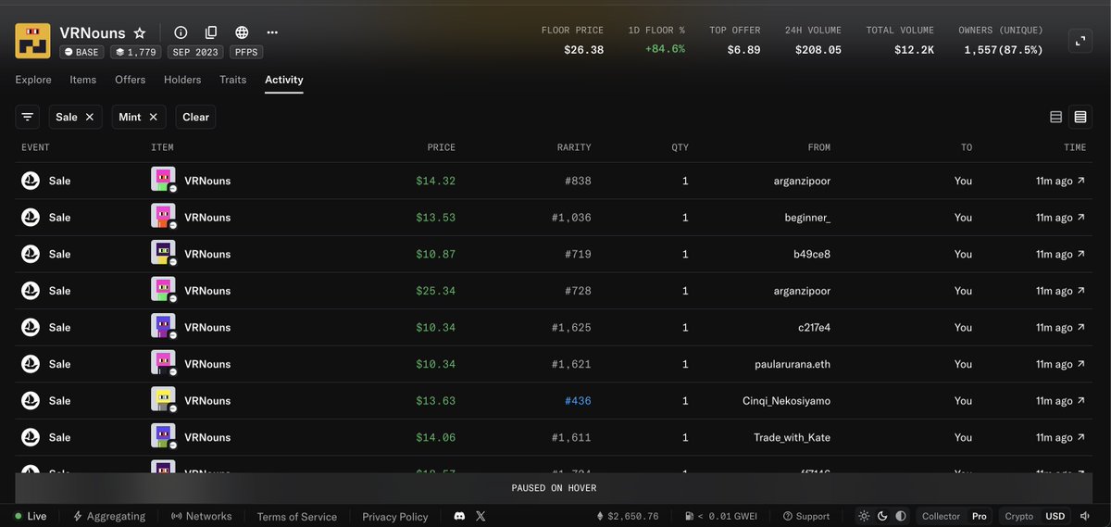The width and height of the screenshot is (1111, 527).
Task: Go to the Offers tab
Action: point(131,80)
